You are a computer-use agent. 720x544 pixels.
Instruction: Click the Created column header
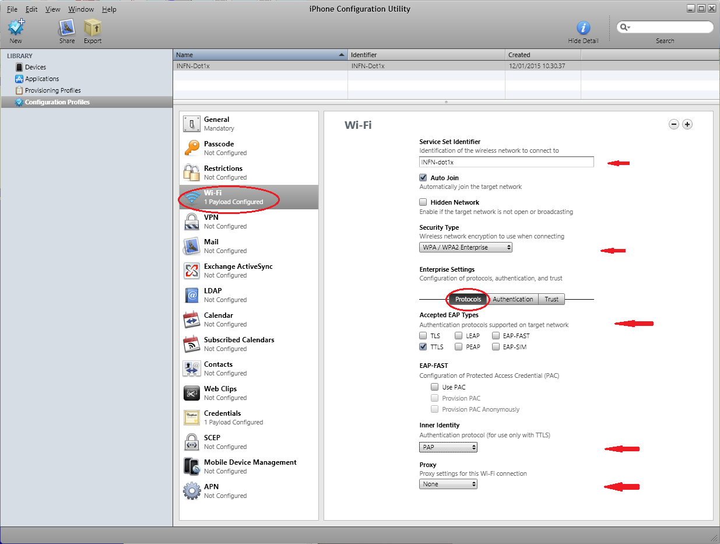pyautogui.click(x=543, y=55)
